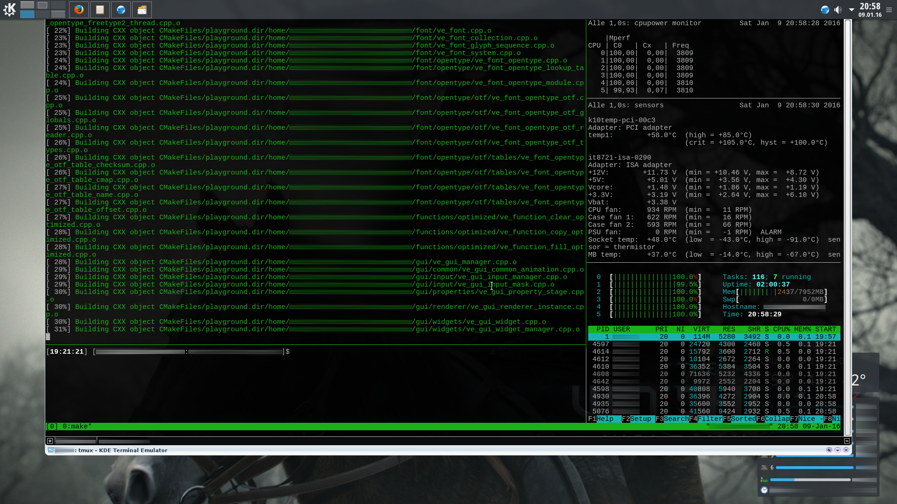Click the volume speaker tray icon
897x504 pixels.
pos(838,10)
